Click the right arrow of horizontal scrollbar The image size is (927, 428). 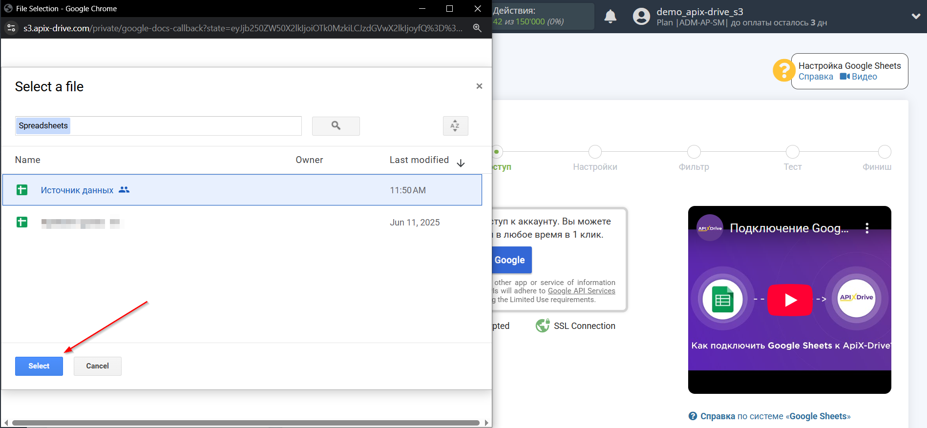486,423
